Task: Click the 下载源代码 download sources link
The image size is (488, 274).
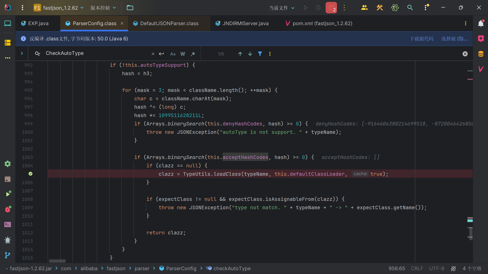Action: (x=422, y=39)
